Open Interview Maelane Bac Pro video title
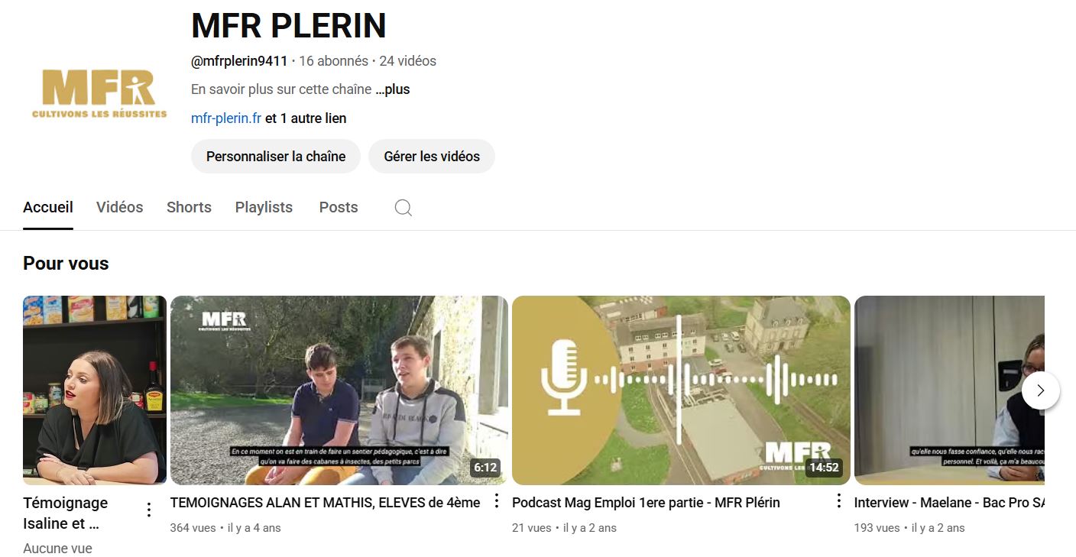This screenshot has height=557, width=1076. click(x=949, y=503)
